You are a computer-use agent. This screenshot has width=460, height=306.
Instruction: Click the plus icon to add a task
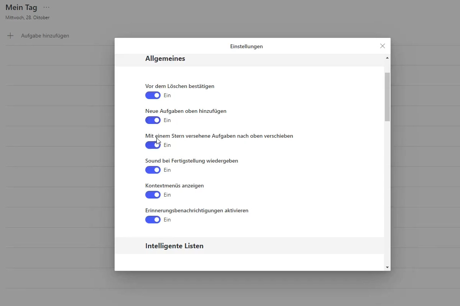10,36
